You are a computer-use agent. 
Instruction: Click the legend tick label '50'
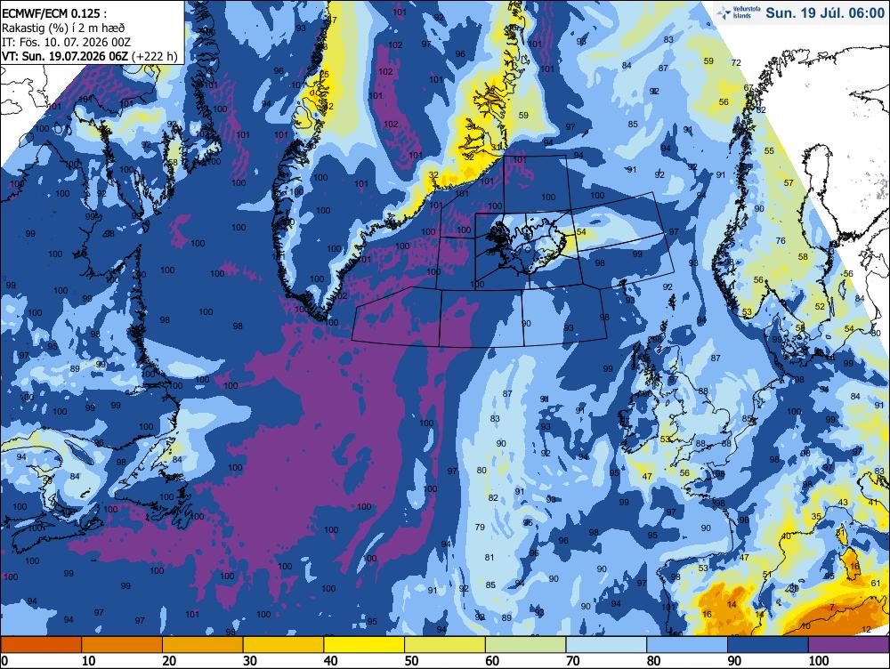click(x=411, y=661)
